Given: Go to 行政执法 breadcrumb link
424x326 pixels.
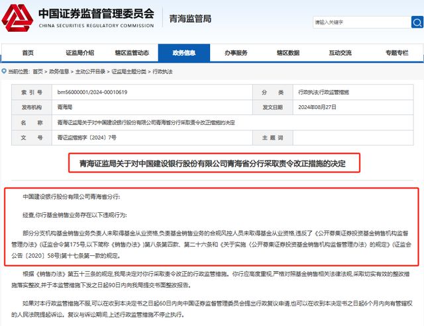Looking at the screenshot, I should click(162, 71).
